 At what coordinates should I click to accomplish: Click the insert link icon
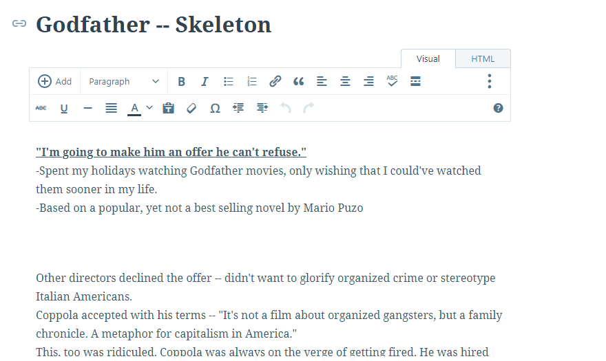(275, 82)
